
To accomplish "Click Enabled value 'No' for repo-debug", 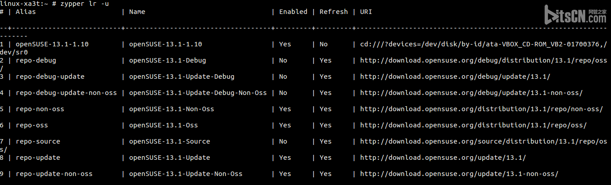I will pos(283,60).
